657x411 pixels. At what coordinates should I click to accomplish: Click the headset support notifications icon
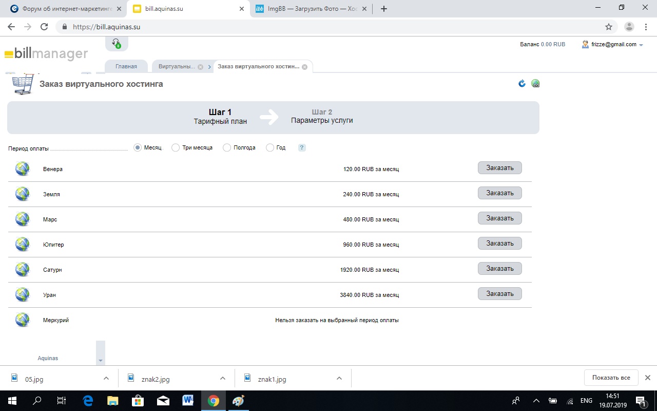(x=117, y=44)
